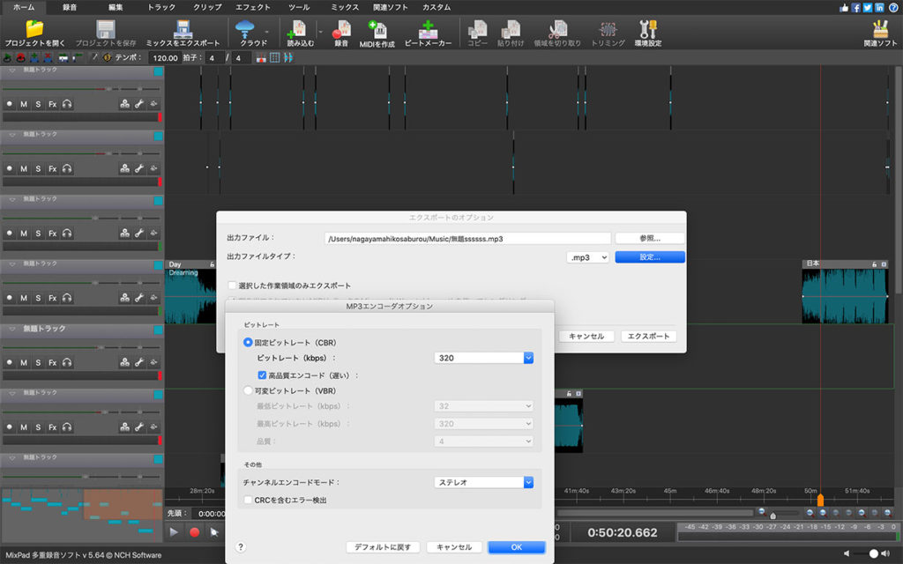This screenshot has height=564, width=903.
Task: Click headphones icon on the Day Dreaming track
Action: tap(67, 298)
